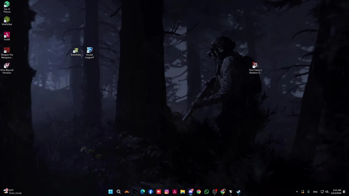Select the WinDirStat desktop shortcut
Viewport: 349px width, 196px height.
pyautogui.click(x=7, y=21)
